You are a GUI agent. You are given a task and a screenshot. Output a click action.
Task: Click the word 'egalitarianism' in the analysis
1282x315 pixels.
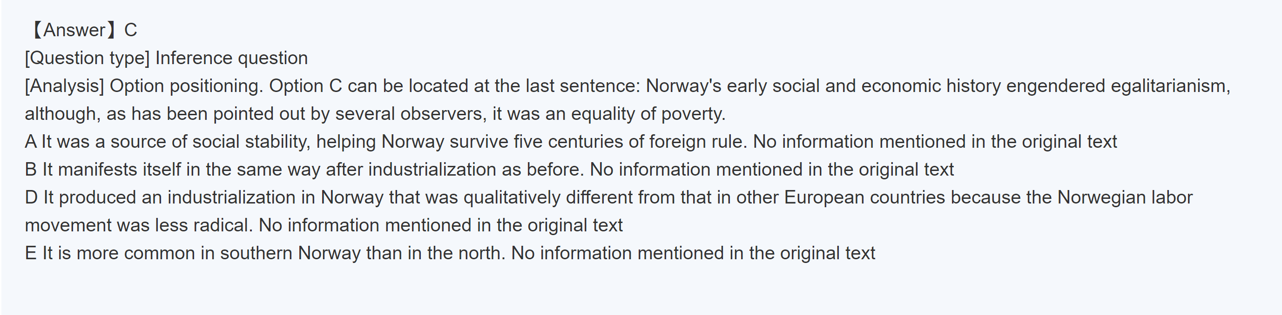[x=1169, y=86]
